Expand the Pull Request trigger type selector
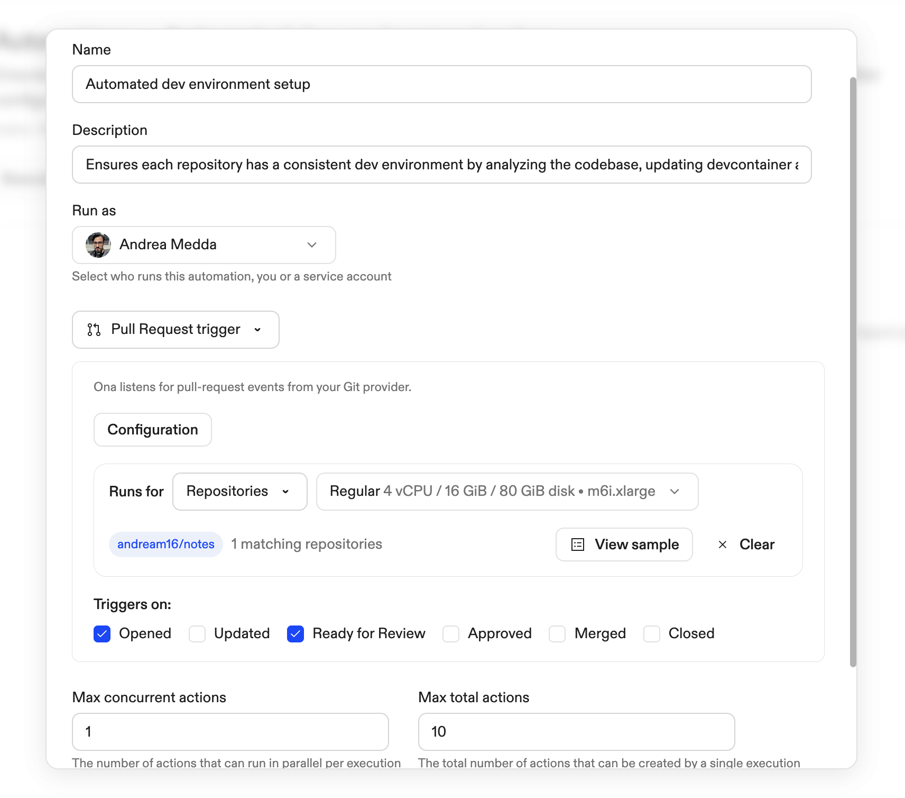 [x=258, y=330]
